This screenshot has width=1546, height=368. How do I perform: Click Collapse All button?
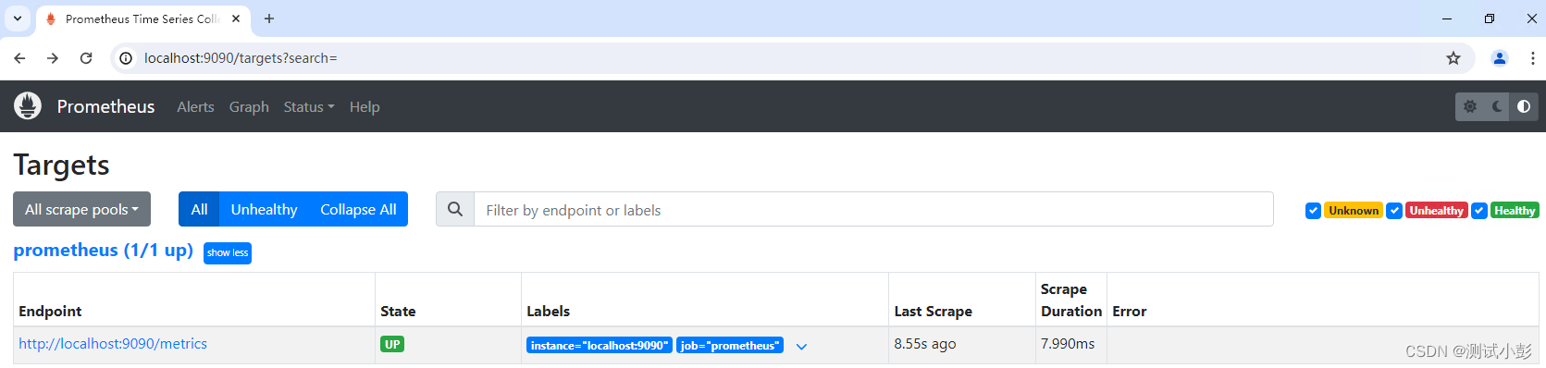coord(358,209)
